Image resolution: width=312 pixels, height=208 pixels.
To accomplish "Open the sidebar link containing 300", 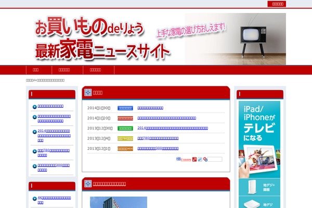I will click(x=54, y=167).
